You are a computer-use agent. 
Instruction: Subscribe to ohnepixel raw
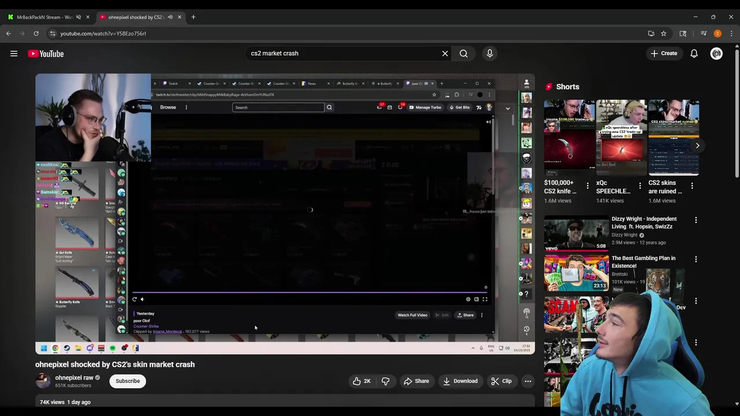click(128, 381)
